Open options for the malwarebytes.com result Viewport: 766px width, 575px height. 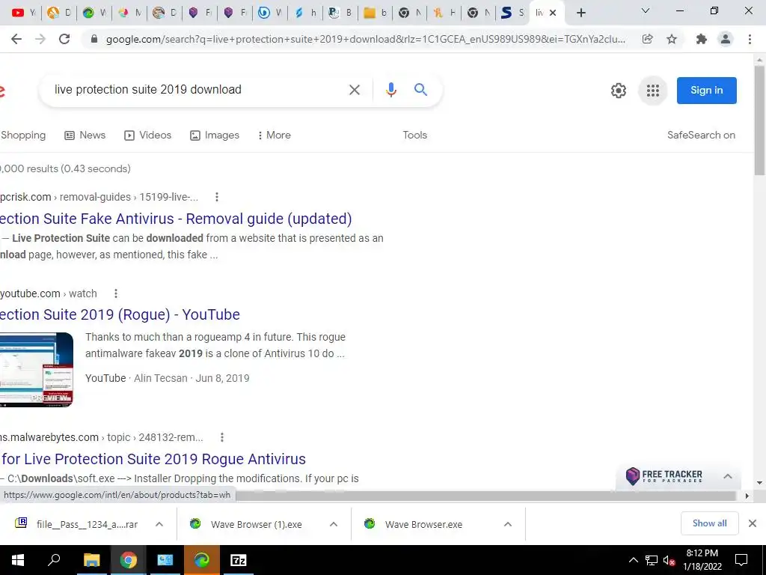(222, 437)
